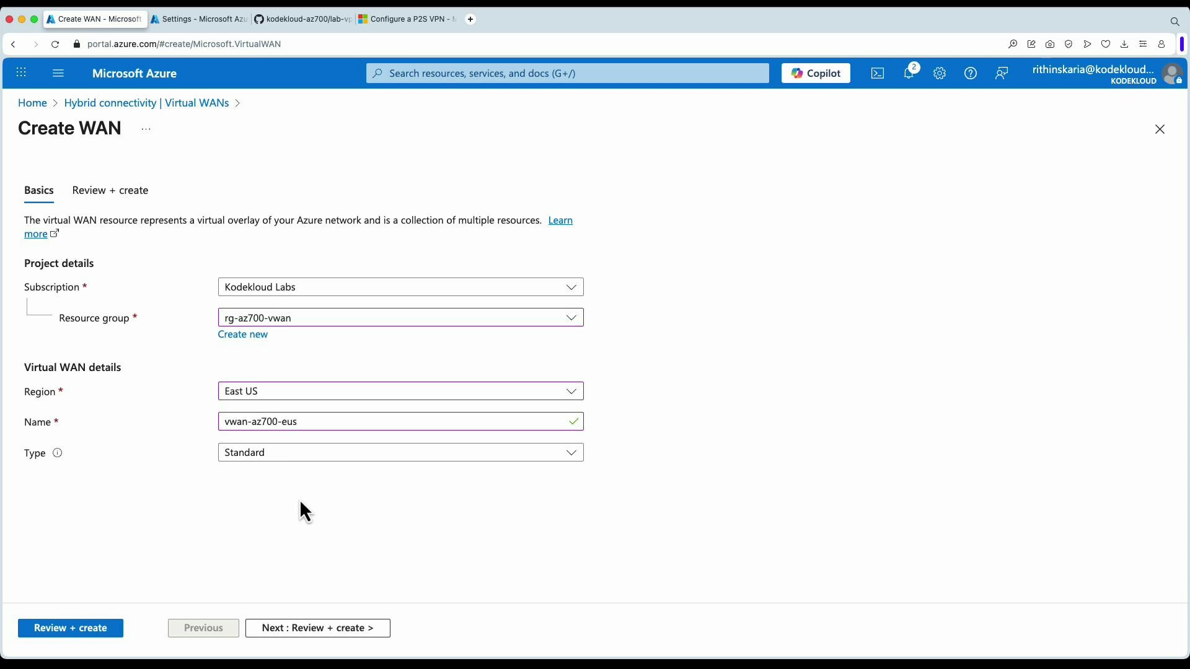
Task: Open the portal hamburger menu
Action: coord(58,73)
